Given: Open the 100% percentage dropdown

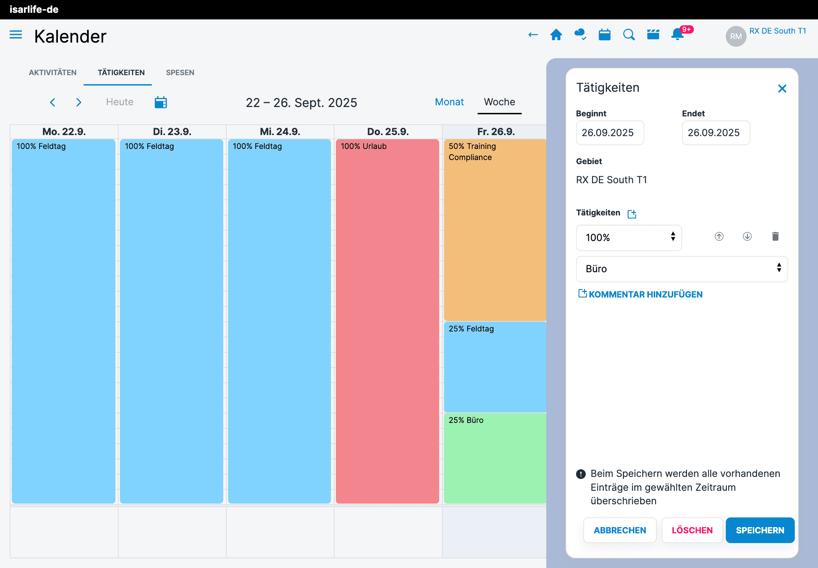Looking at the screenshot, I should [628, 238].
